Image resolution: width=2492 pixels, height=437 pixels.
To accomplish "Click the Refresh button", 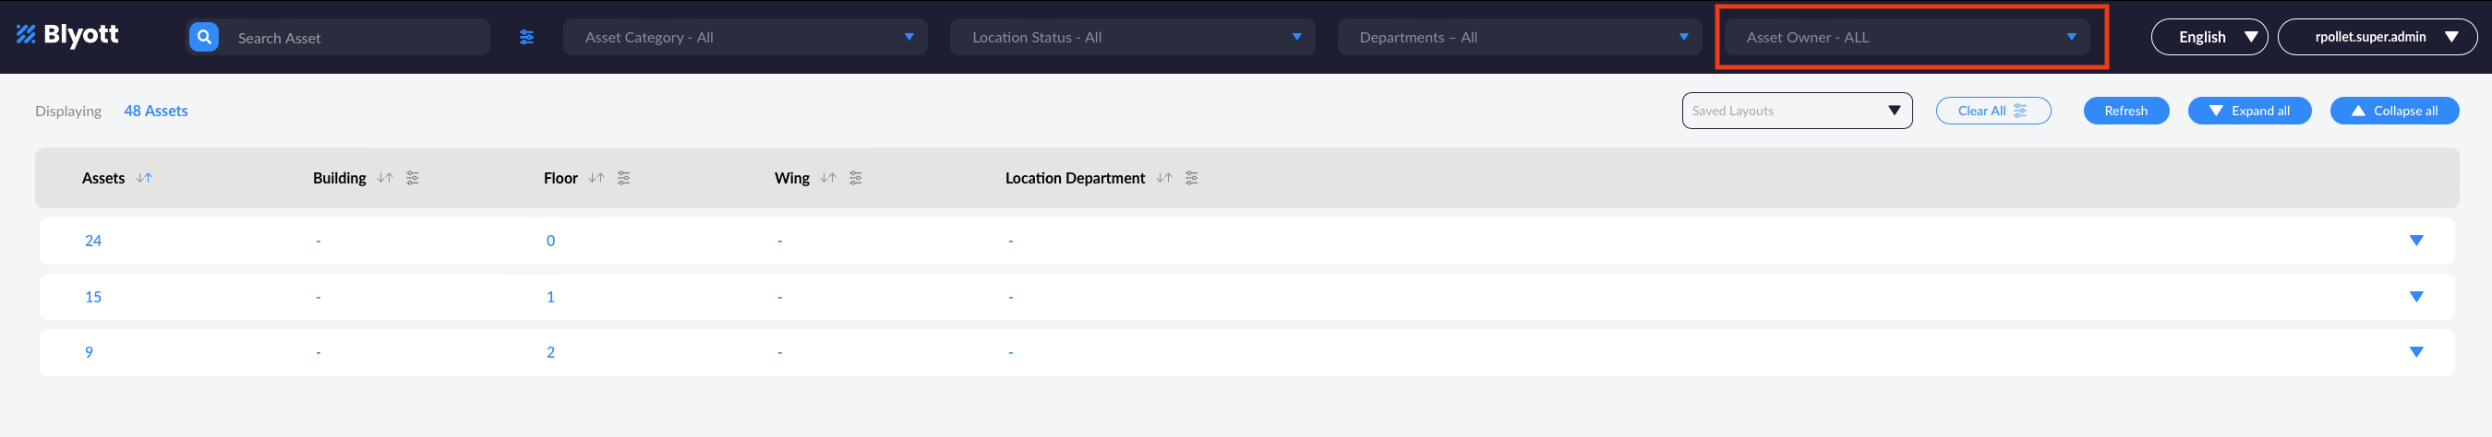I will tap(2125, 112).
